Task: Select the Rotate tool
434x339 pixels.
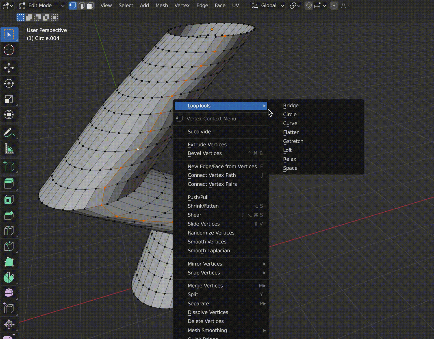Action: click(9, 83)
